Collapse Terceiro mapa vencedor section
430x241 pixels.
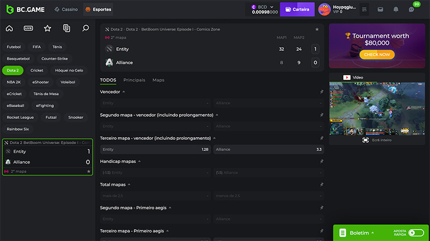(214, 138)
